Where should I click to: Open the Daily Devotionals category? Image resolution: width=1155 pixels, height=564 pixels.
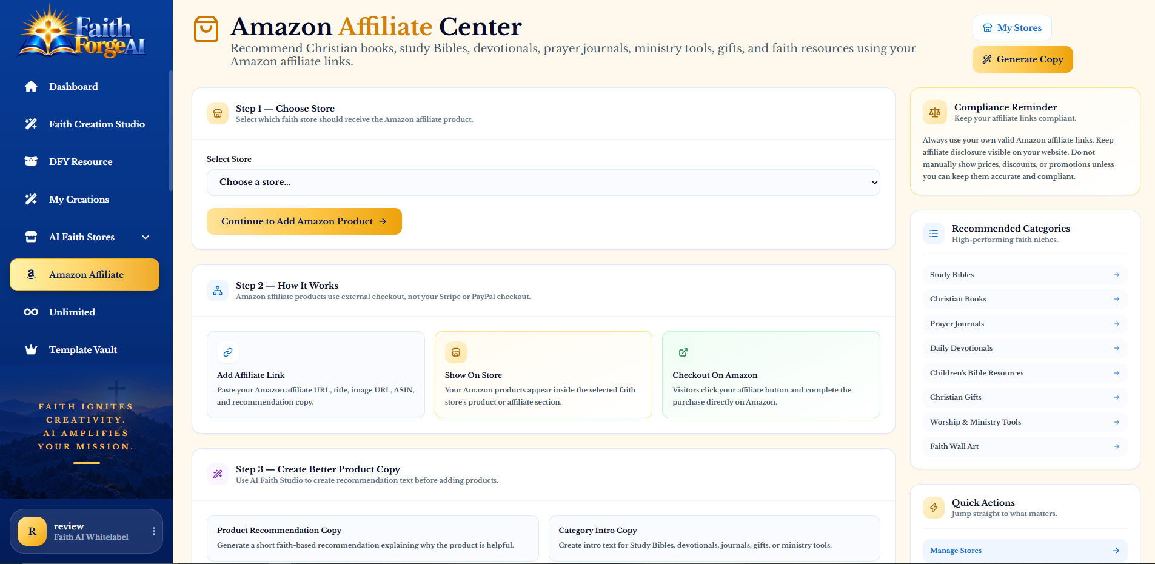(1025, 348)
